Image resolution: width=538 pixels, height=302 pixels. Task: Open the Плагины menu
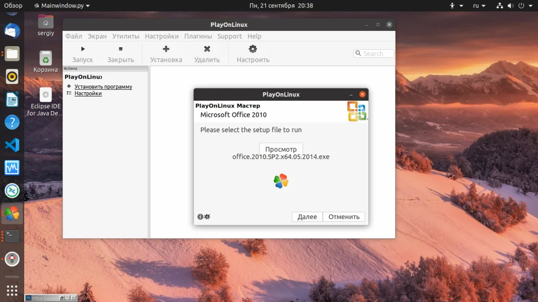[198, 36]
